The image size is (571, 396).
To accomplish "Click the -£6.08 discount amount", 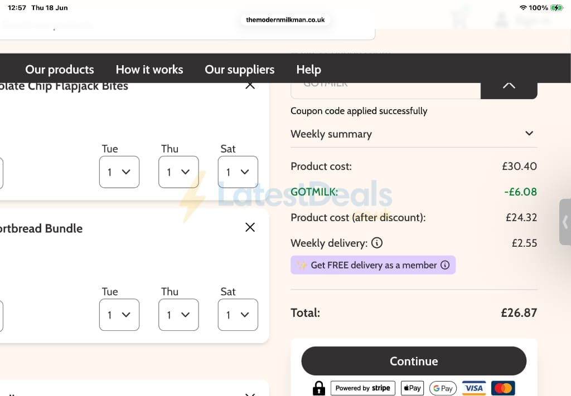I will point(520,192).
